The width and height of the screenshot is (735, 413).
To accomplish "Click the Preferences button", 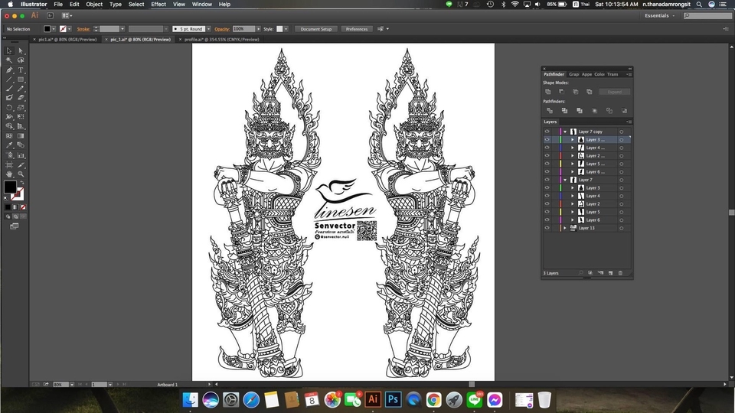I will (357, 29).
